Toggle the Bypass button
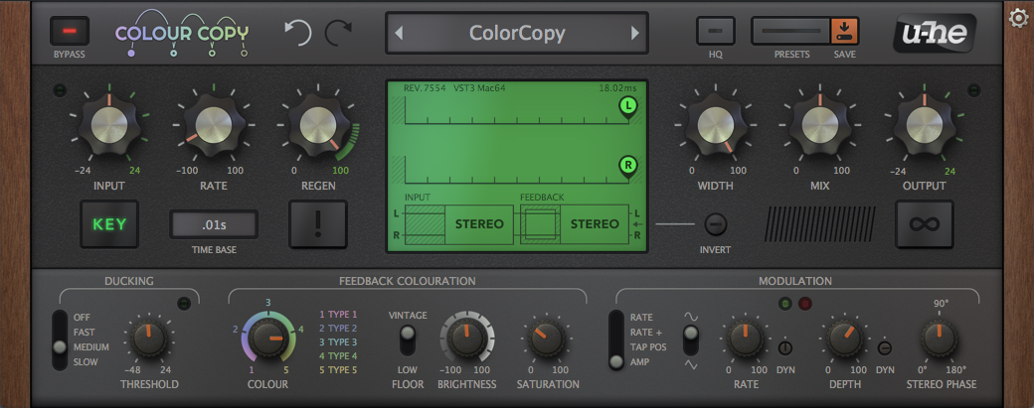This screenshot has height=408, width=1034. point(70,31)
